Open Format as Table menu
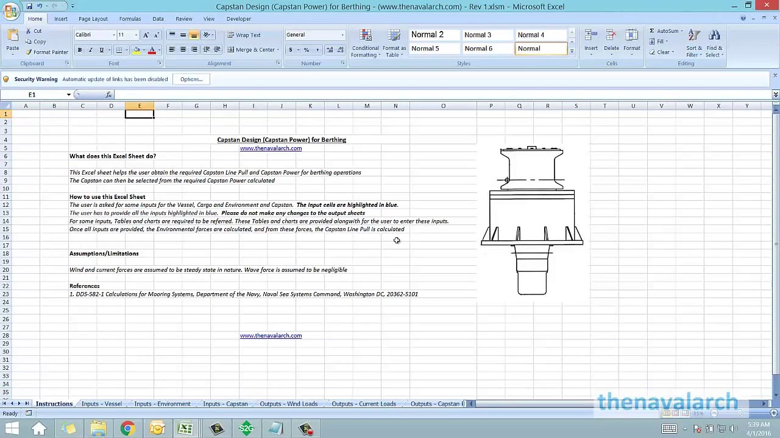Viewport: 780px width, 438px height. (394, 44)
